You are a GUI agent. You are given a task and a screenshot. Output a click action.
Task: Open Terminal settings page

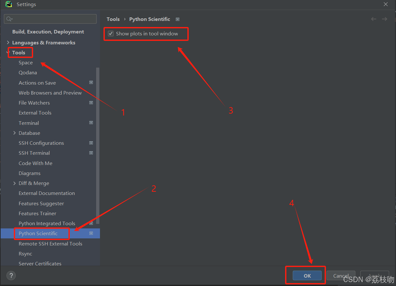[29, 123]
